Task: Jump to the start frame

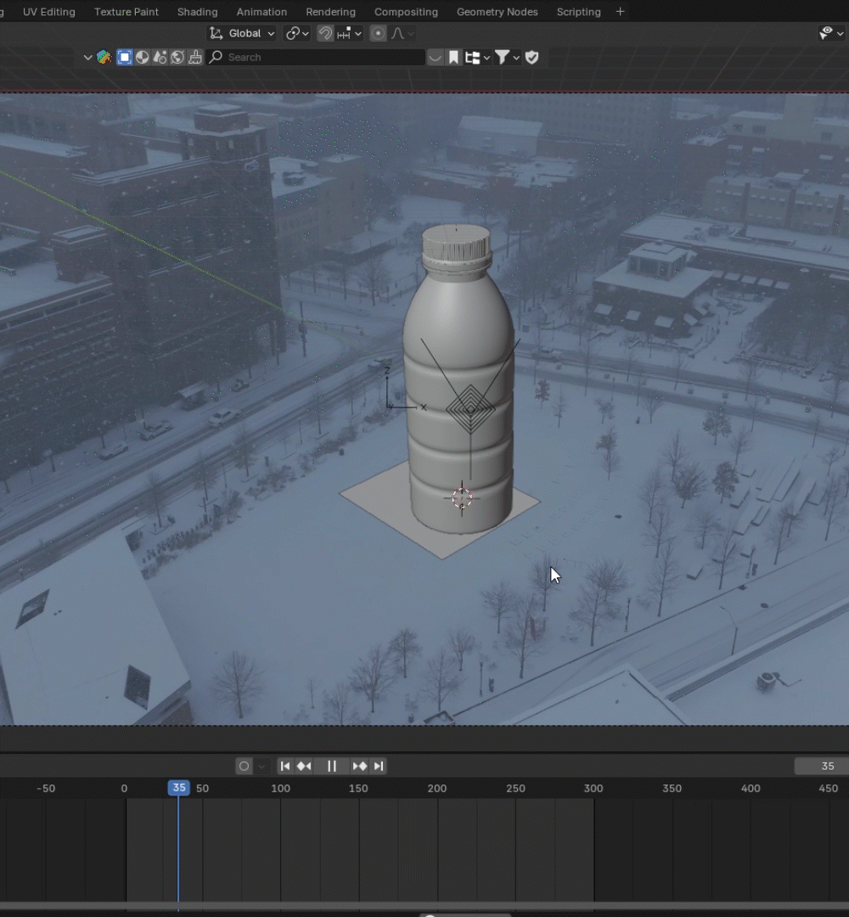Action: coord(284,766)
